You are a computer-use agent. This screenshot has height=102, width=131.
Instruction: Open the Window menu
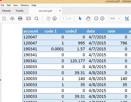tap(25, 5)
